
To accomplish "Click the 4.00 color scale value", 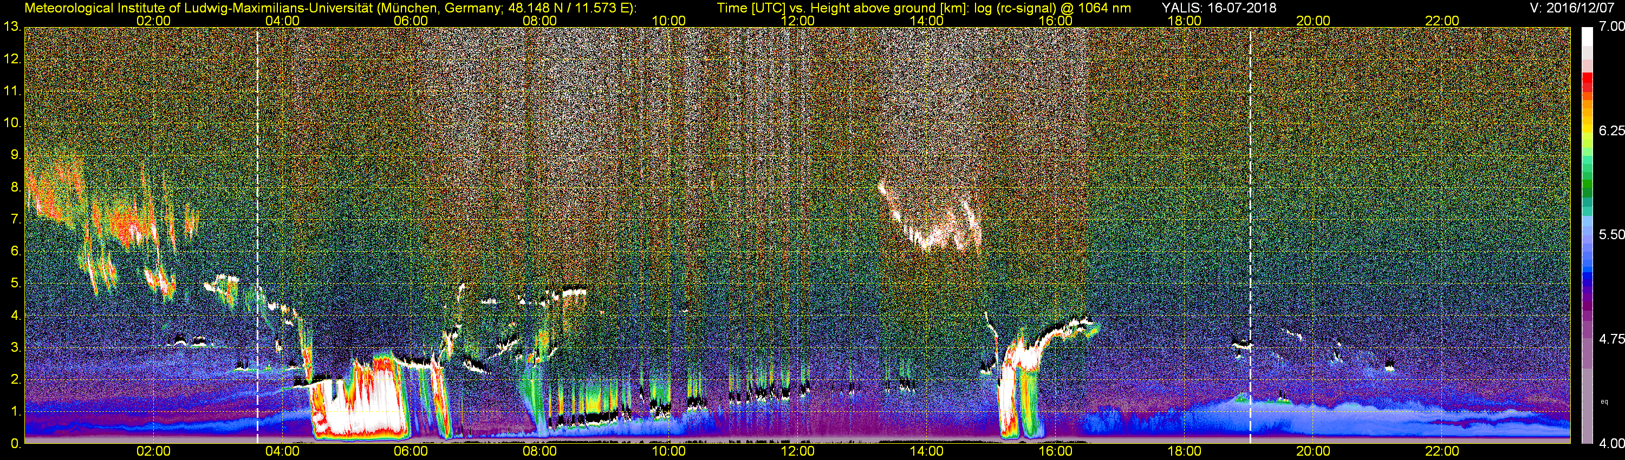I will point(1612,444).
